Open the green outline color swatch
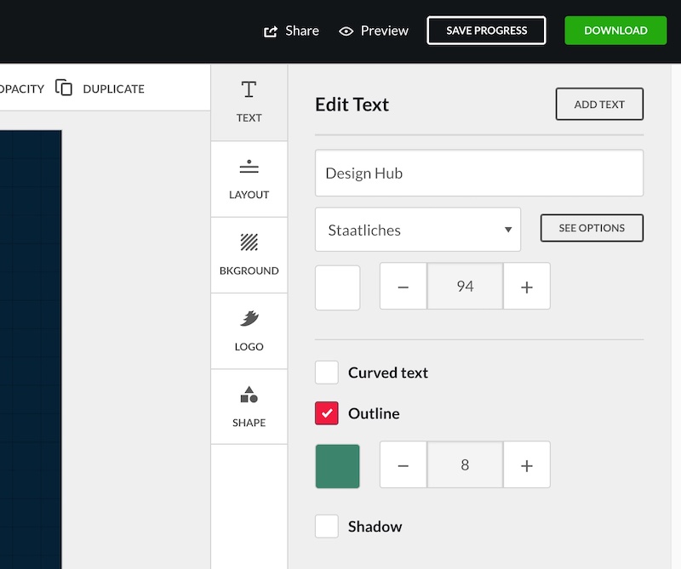681x569 pixels. (338, 466)
